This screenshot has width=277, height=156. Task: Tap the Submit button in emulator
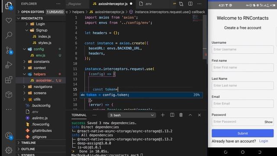[242, 133]
